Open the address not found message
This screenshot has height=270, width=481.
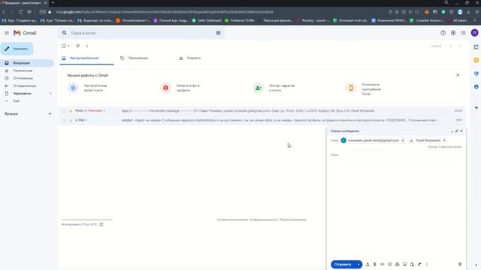point(262,120)
